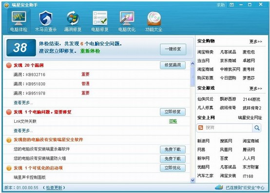Image resolution: width=270 pixels, height=193 pixels.
Task: Expand 查看更多 under Lnk文件关联
Action: point(23,131)
